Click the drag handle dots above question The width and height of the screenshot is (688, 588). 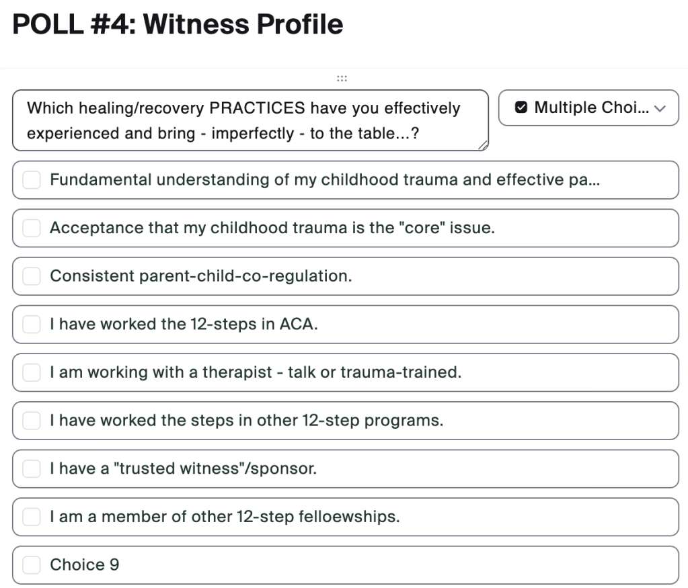[342, 79]
